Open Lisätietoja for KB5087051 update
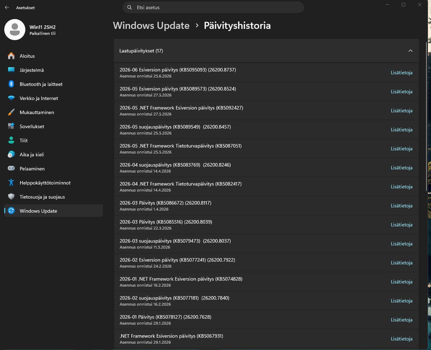The image size is (431, 350). click(401, 149)
